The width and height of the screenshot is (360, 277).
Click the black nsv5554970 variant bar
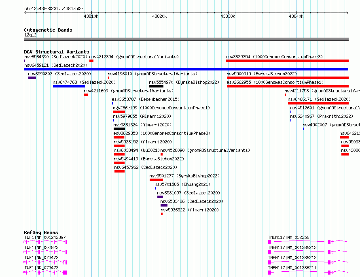tap(157, 86)
